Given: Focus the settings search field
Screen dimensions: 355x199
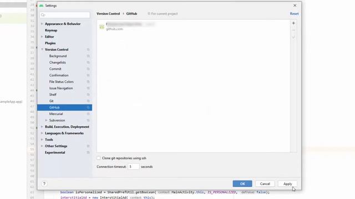Looking at the screenshot, I should (x=65, y=15).
